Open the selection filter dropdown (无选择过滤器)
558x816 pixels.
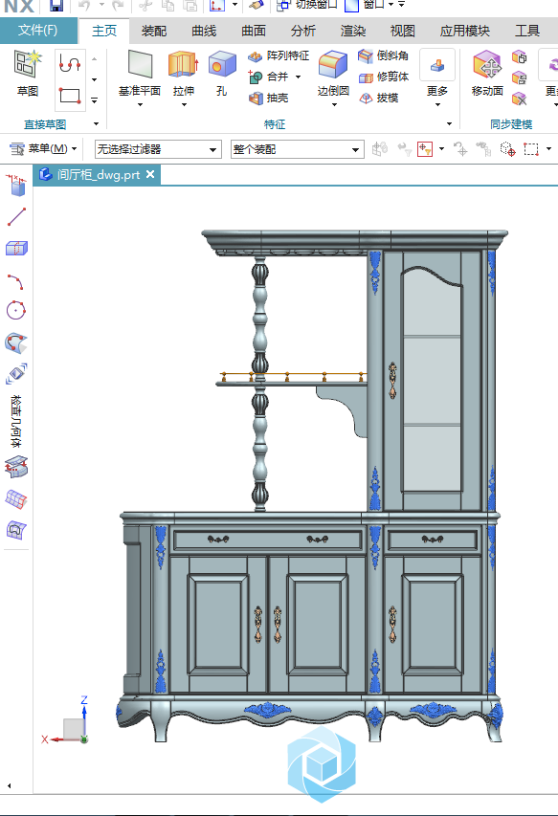158,149
